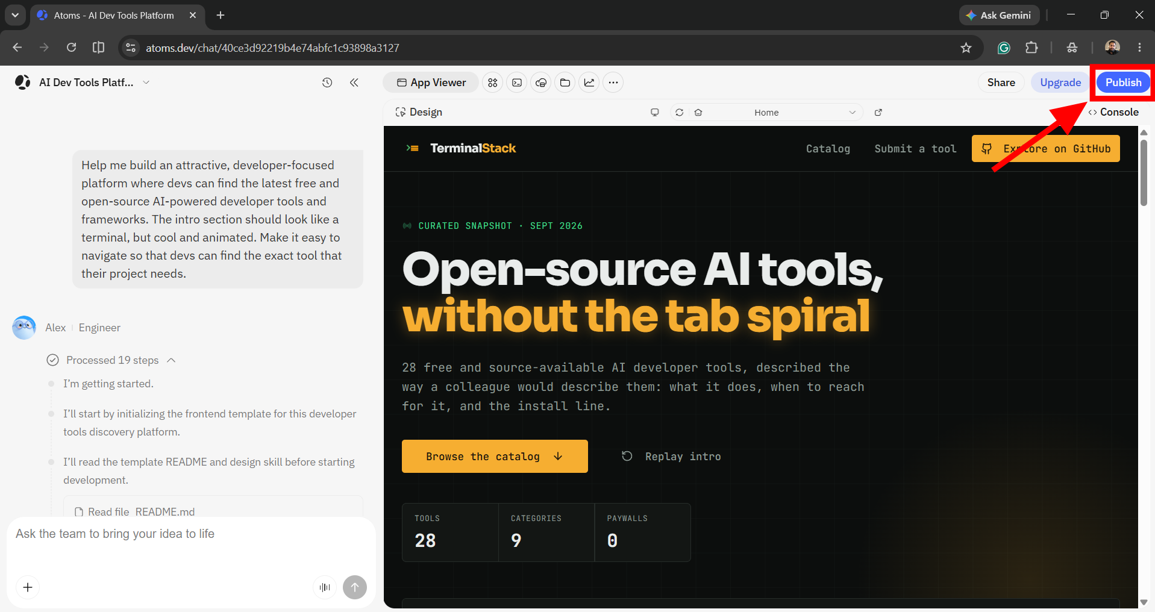Open the Grammarly extension icon
Screen dimensions: 1155x612
pos(1004,48)
